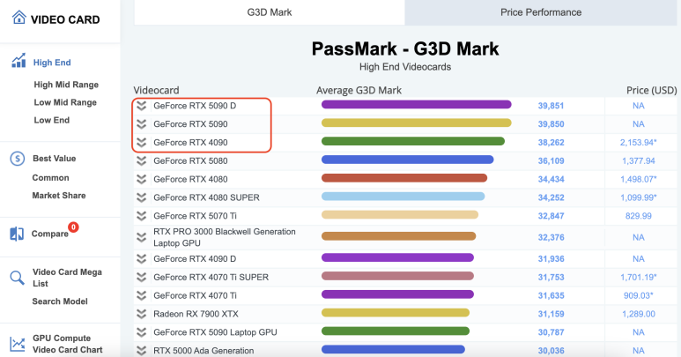
Task: Click the green RTX 4090 score bar
Action: click(x=413, y=141)
